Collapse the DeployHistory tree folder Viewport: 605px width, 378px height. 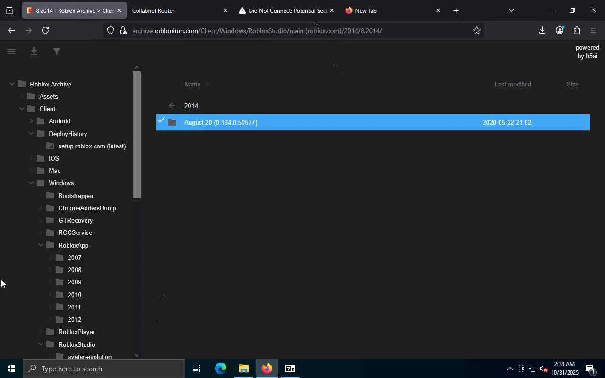click(x=31, y=134)
